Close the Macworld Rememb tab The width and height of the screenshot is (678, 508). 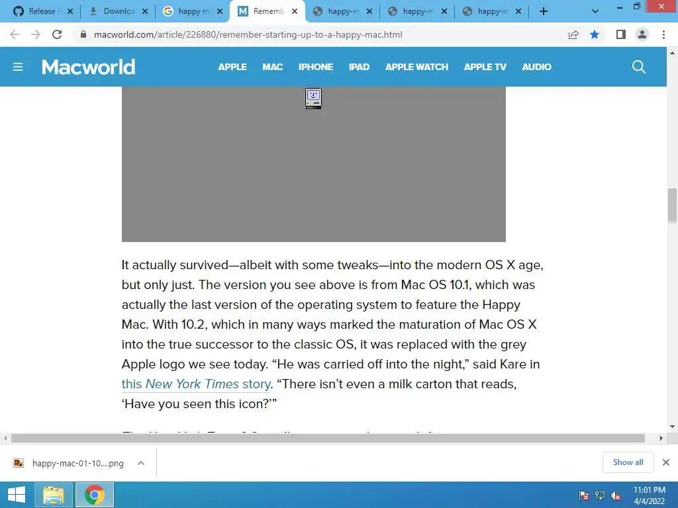click(295, 12)
